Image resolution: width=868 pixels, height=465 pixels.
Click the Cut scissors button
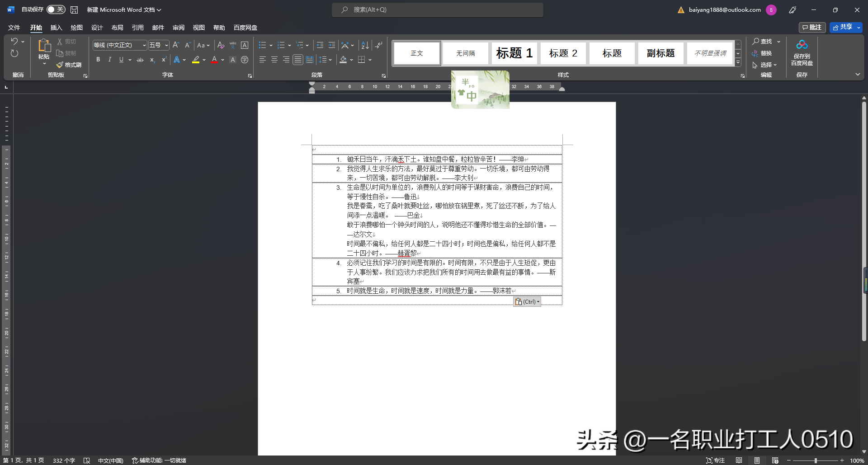pos(66,42)
